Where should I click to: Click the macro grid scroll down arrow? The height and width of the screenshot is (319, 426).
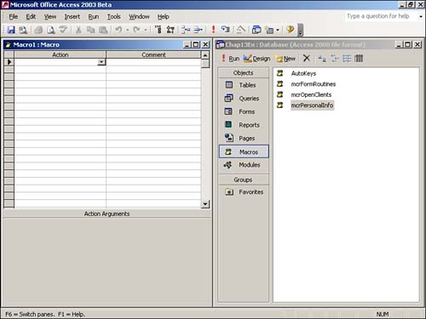pos(205,203)
